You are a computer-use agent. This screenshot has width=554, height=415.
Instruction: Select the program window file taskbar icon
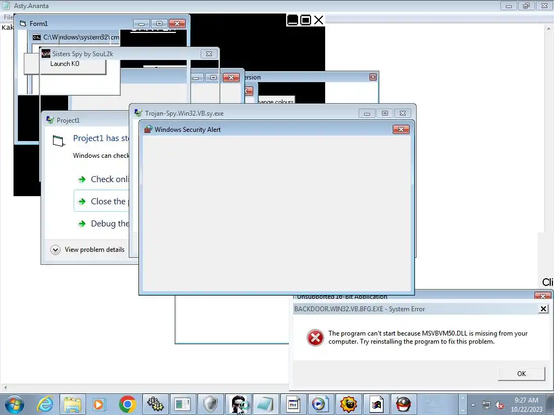pyautogui.click(x=293, y=404)
